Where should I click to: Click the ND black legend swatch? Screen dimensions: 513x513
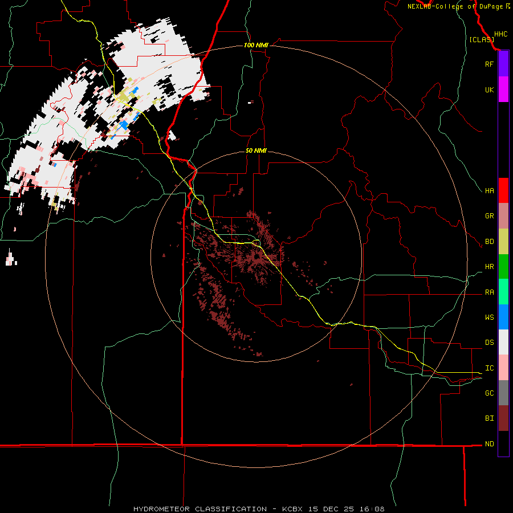pyautogui.click(x=503, y=443)
